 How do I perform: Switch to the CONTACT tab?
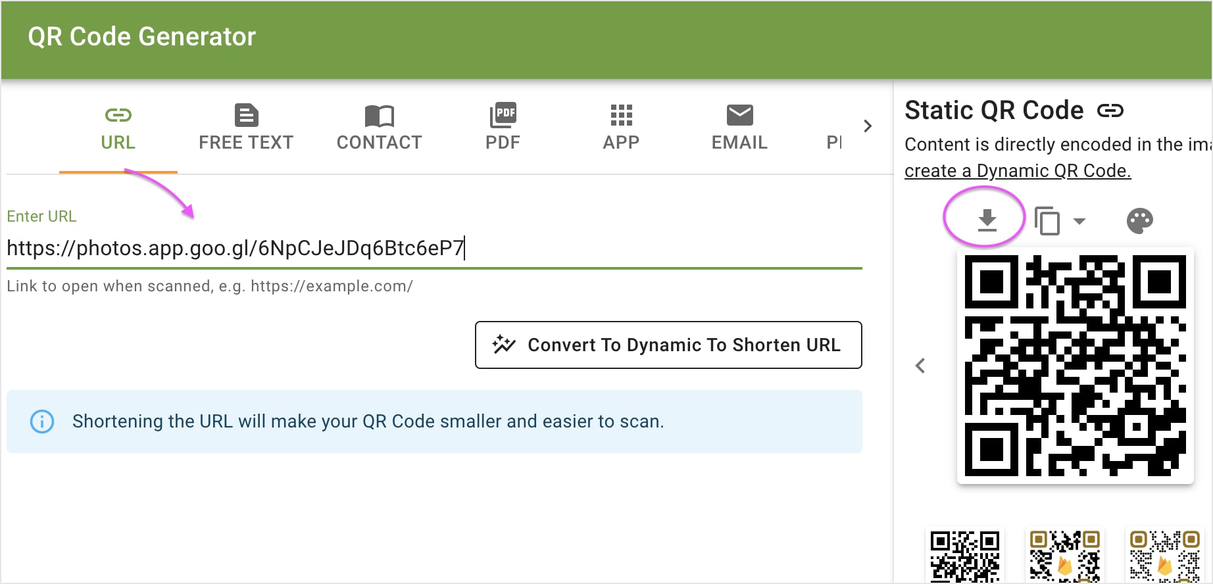[x=379, y=128]
